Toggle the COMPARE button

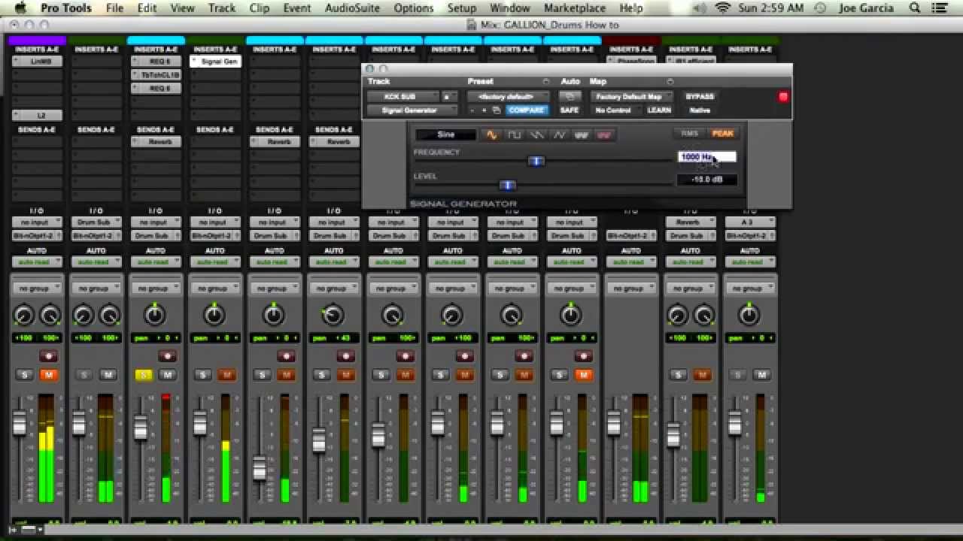(x=527, y=110)
